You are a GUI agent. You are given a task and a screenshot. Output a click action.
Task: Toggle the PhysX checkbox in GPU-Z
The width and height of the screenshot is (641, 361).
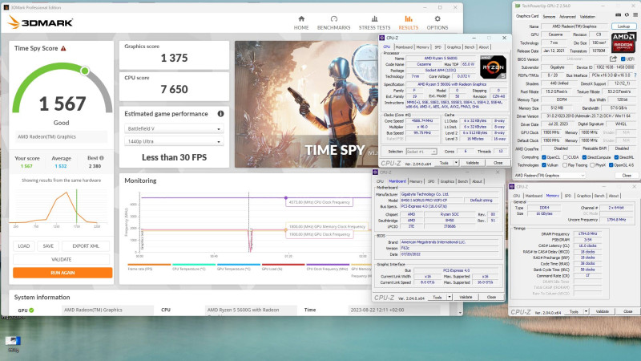[x=592, y=165]
